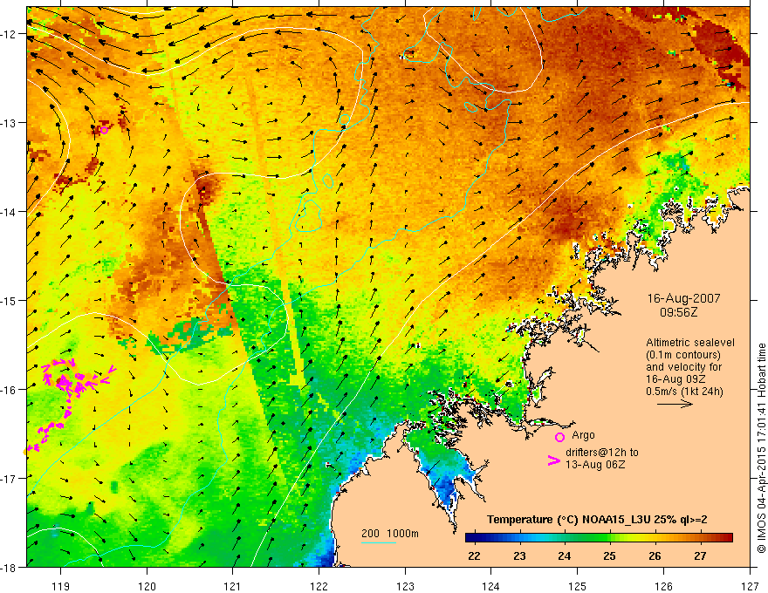768x593 pixels.
Task: Click colorbar tick label 22
Action: pyautogui.click(x=474, y=556)
